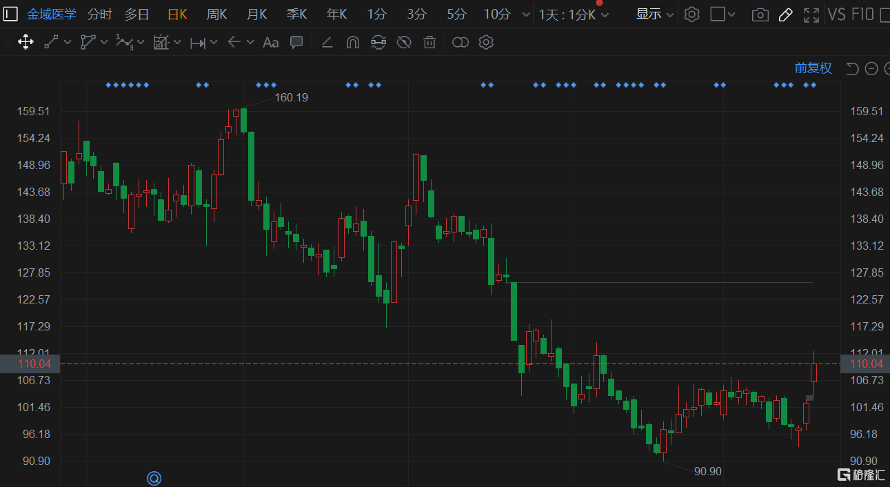Switch to 3分 period

pyautogui.click(x=416, y=14)
